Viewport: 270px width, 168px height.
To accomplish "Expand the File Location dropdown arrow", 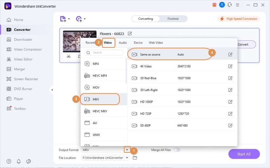I will click(x=127, y=157).
